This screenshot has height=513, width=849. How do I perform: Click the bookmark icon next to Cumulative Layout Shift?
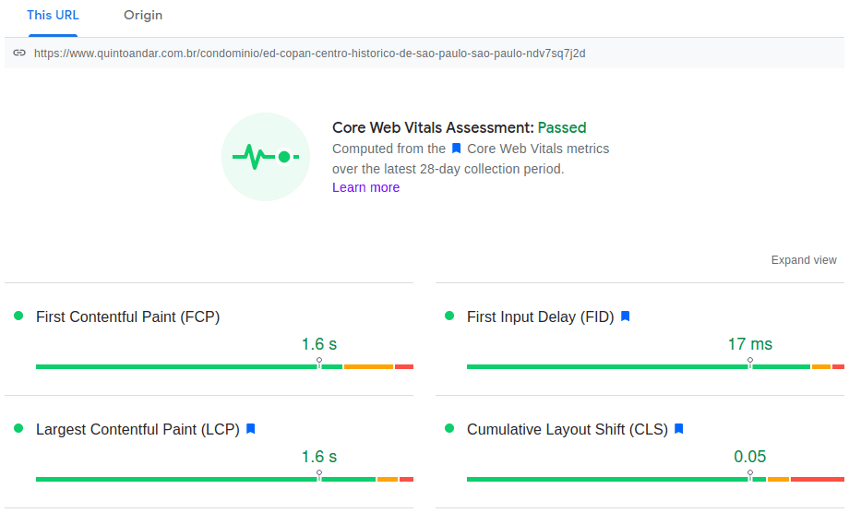679,429
